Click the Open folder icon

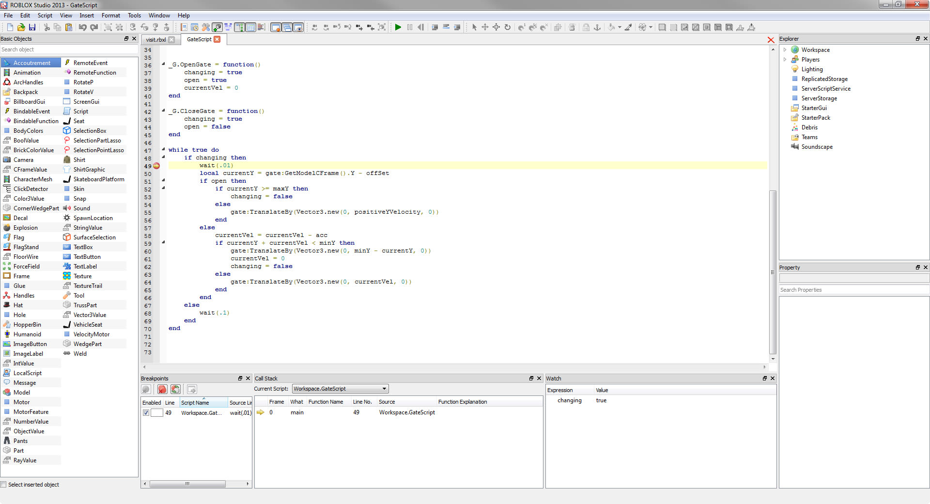coord(21,27)
